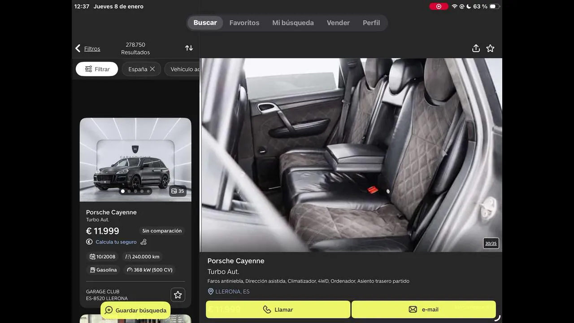Image resolution: width=574 pixels, height=323 pixels.
Task: Tap the Gasolina fuel chip
Action: 103,270
